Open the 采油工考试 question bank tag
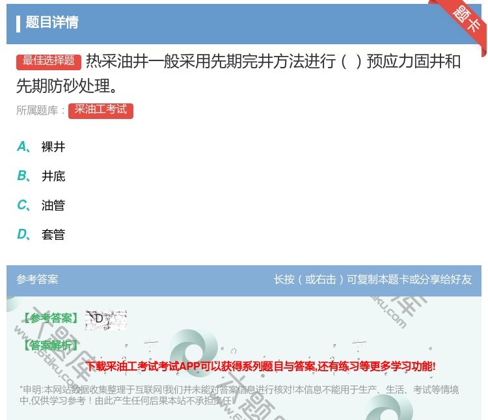The width and height of the screenshot is (488, 420). 100,111
